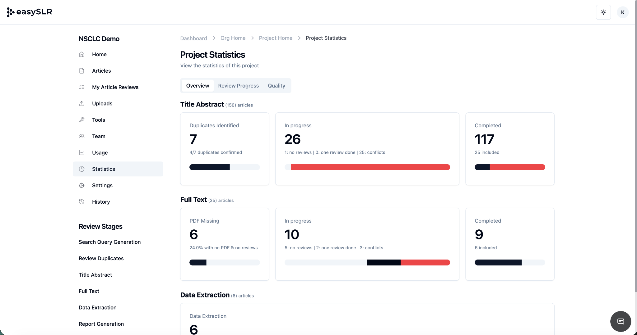Switch to the Review Progress tab

point(238,86)
